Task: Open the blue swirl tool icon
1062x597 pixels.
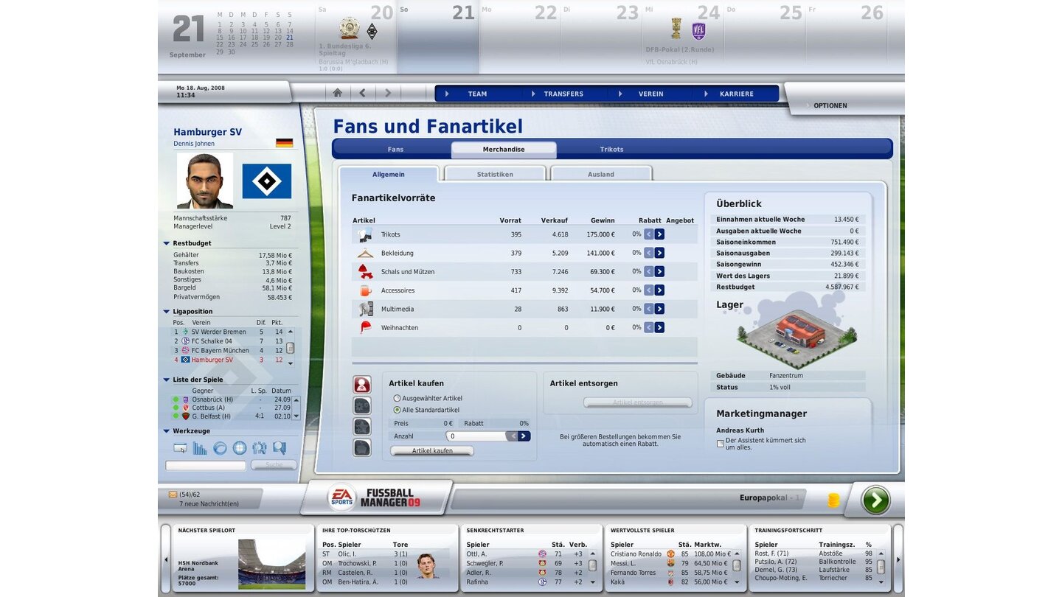Action: pos(220,447)
